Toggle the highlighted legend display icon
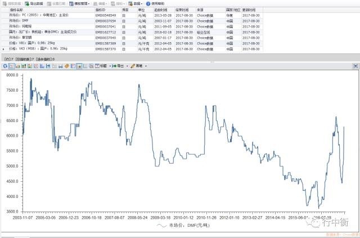 (x=79, y=66)
